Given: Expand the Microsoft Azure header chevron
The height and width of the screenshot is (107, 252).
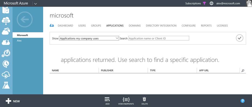Looking at the screenshot, I should 36,3.
